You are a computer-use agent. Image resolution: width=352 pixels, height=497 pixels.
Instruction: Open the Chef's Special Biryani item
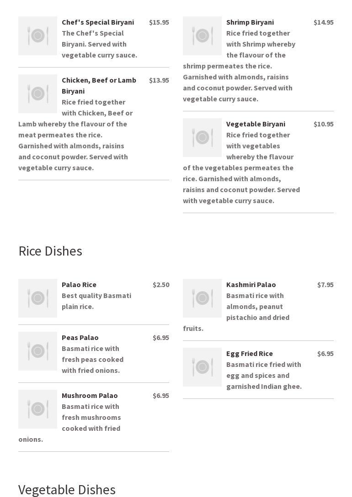pyautogui.click(x=97, y=22)
